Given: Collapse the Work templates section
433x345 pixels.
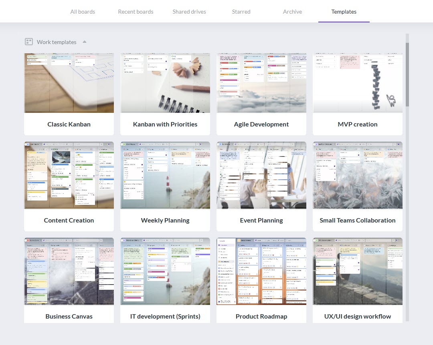Looking at the screenshot, I should 84,41.
